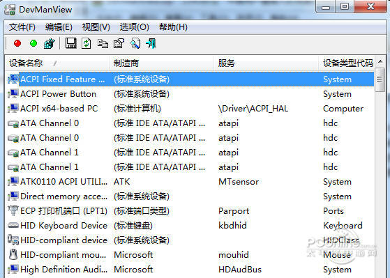Click the DevManView title bar app icon
The height and width of the screenshot is (278, 390).
point(10,10)
